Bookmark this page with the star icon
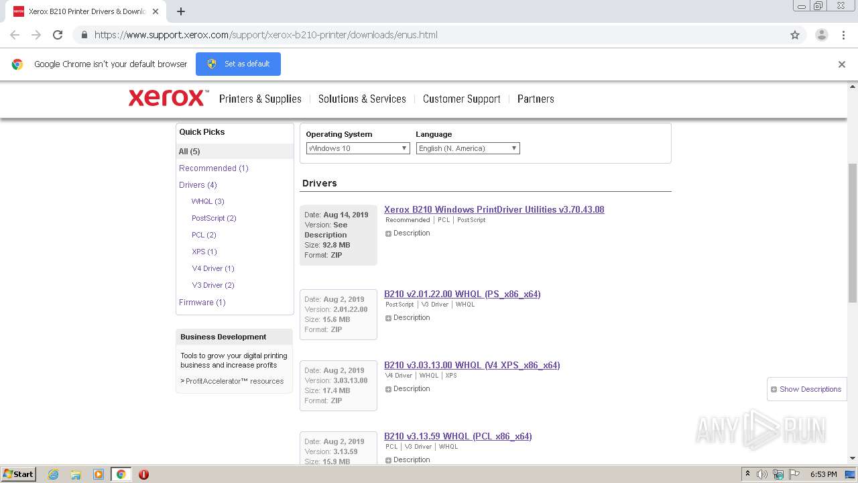The width and height of the screenshot is (858, 483). pos(795,35)
